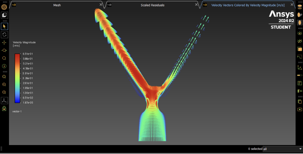Click the velocity magnitude color bar
The height and width of the screenshot is (154, 303).
[17, 78]
